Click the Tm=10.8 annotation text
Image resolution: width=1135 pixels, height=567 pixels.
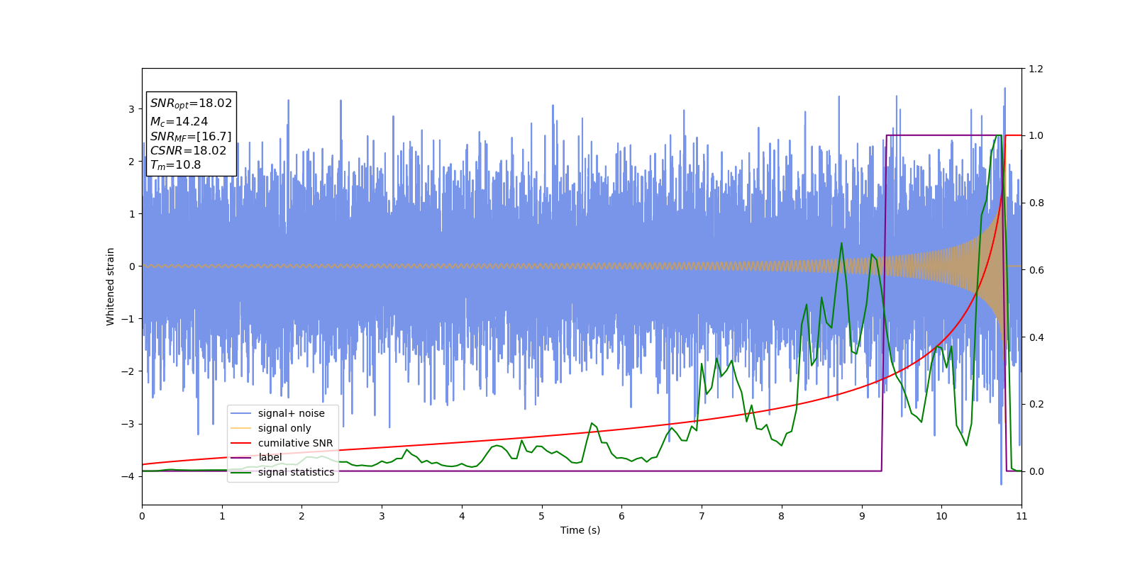(175, 165)
